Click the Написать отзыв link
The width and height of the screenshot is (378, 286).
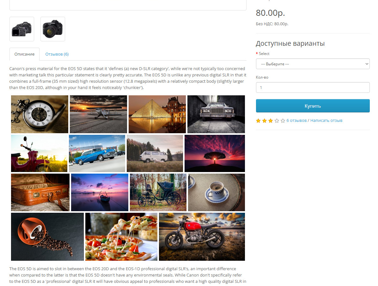[326, 120]
